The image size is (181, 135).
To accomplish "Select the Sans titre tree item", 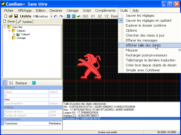I will click(17, 27).
